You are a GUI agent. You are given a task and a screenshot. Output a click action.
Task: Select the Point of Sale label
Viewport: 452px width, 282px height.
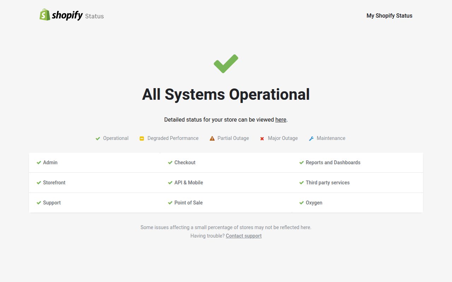(189, 203)
